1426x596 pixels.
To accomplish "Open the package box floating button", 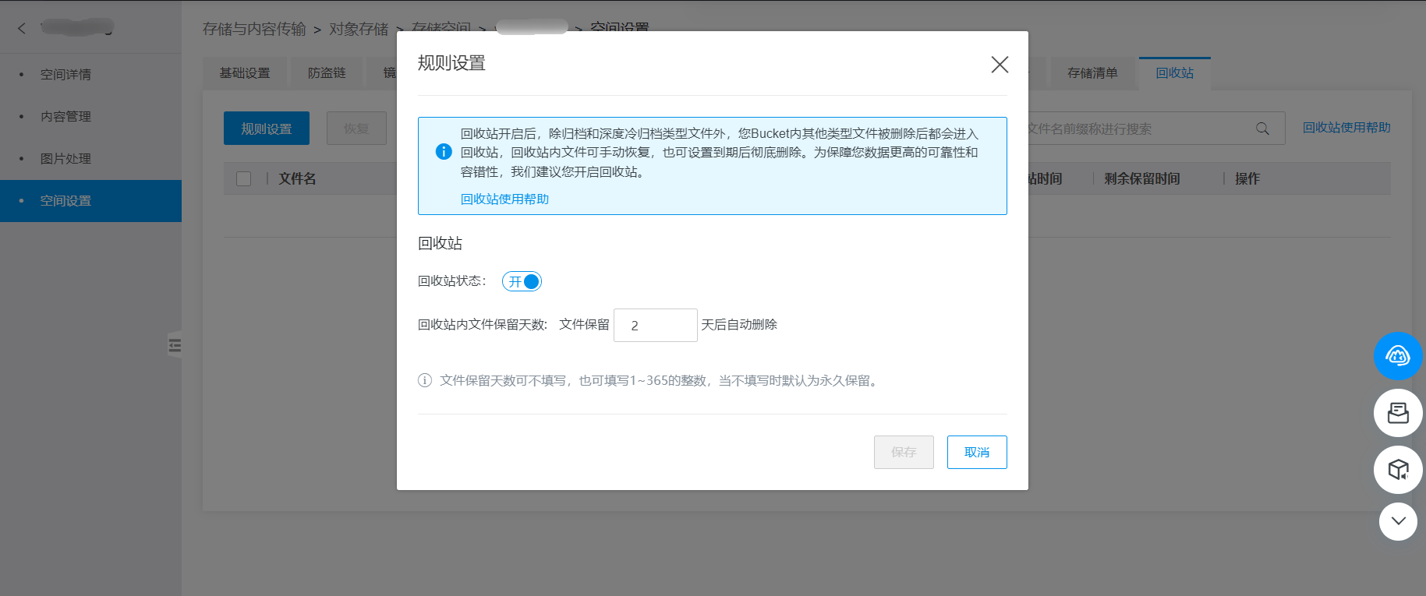I will pyautogui.click(x=1398, y=469).
